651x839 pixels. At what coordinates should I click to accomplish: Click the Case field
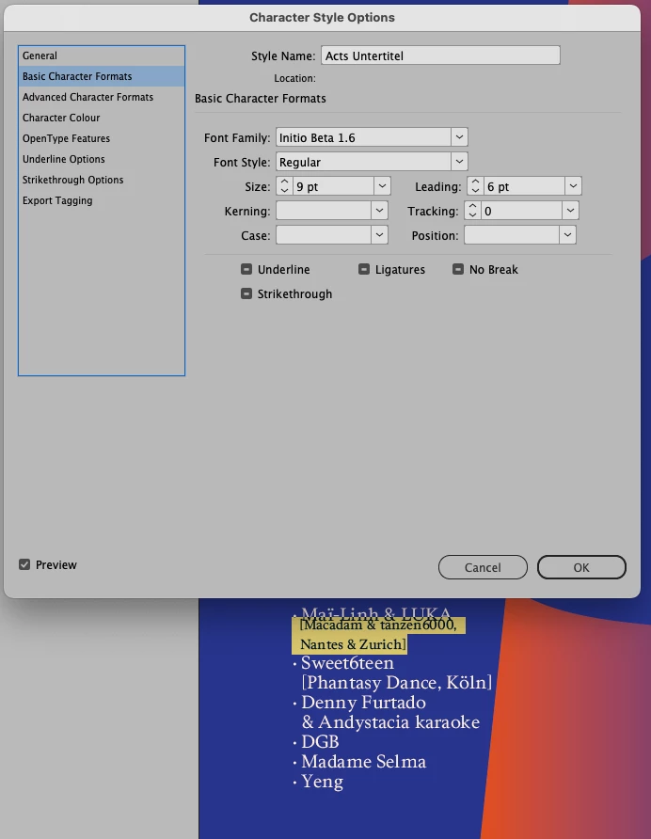(324, 235)
